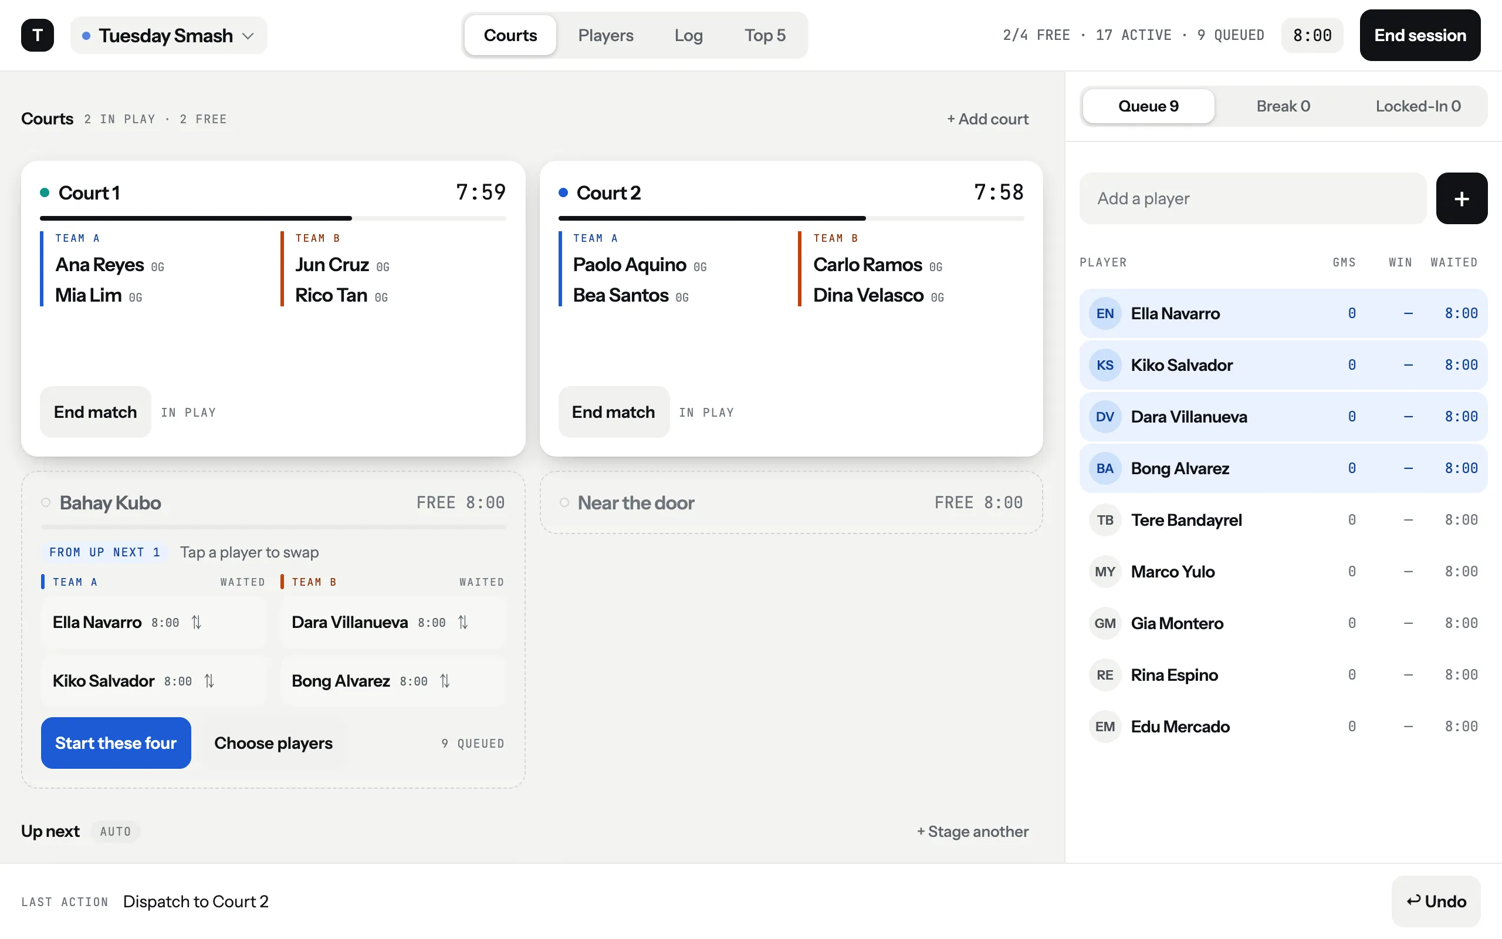Select the Near the door free court
The width and height of the screenshot is (1502, 939).
(791, 502)
